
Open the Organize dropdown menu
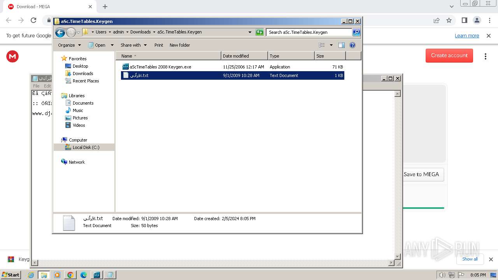(x=69, y=45)
